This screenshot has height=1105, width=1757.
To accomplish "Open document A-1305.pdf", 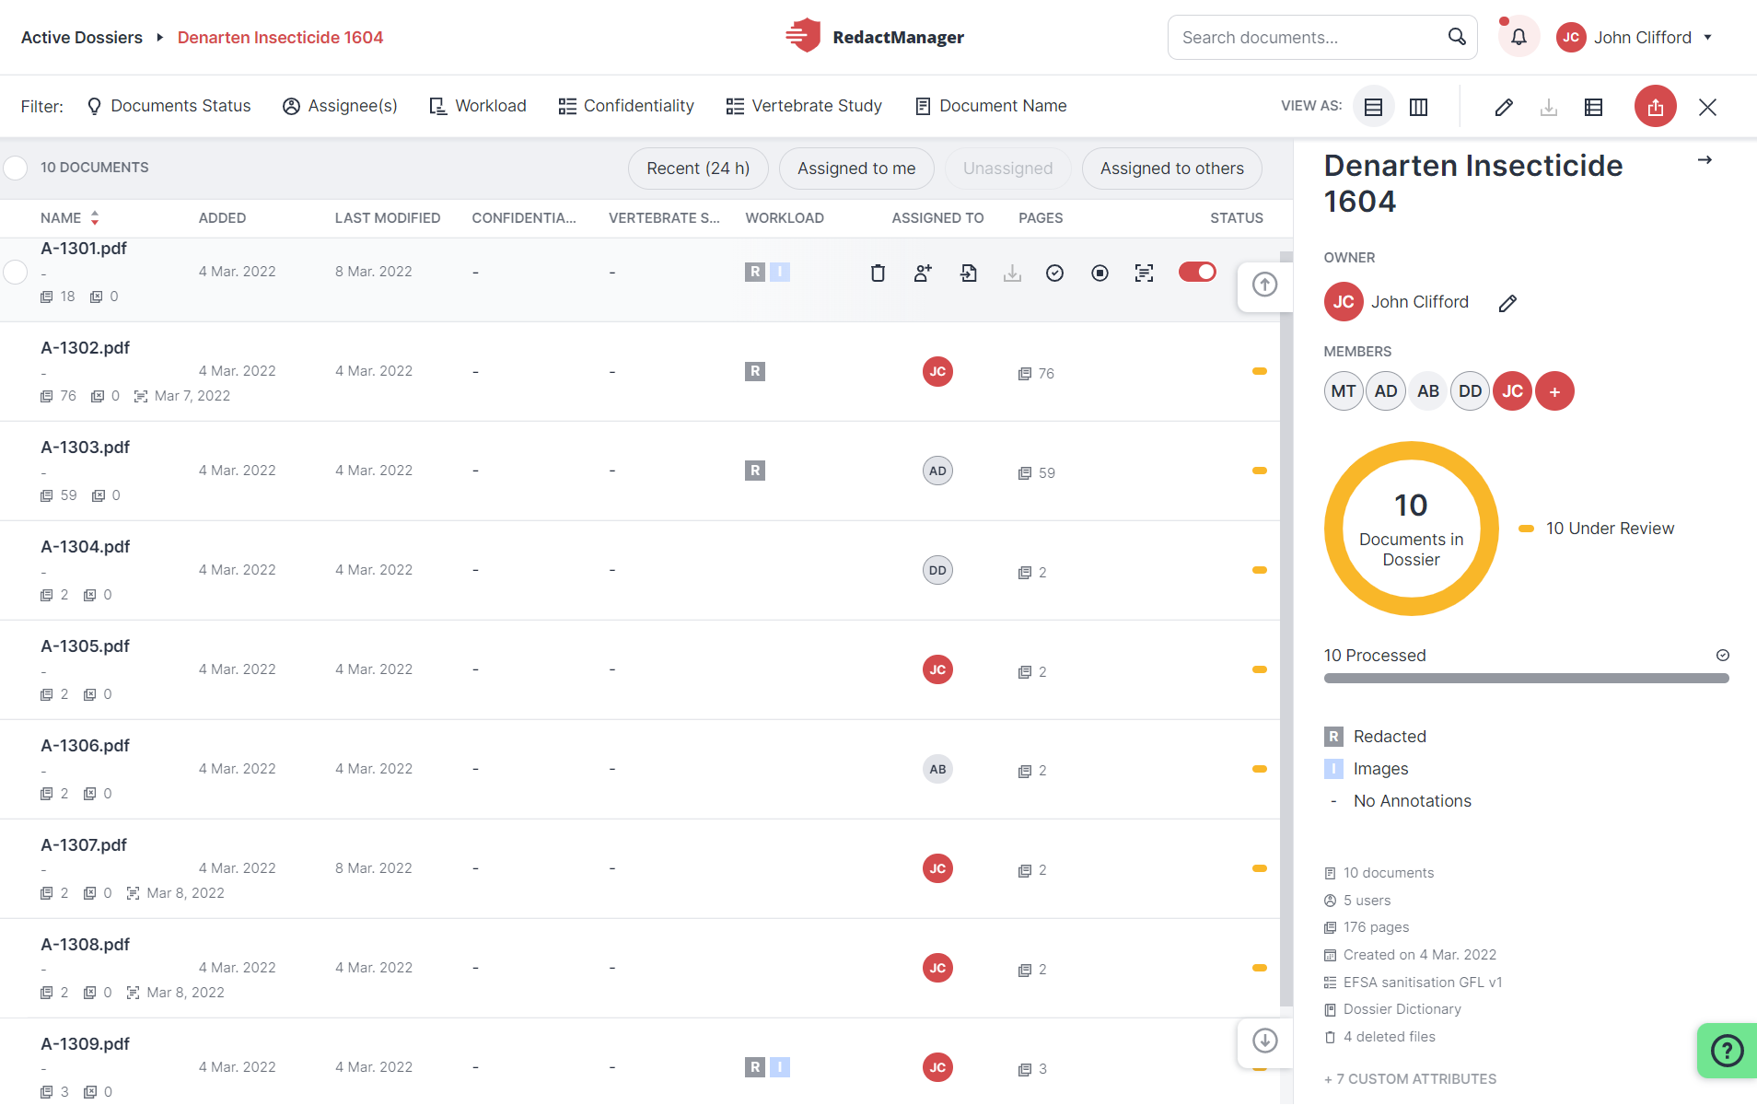I will (x=86, y=646).
